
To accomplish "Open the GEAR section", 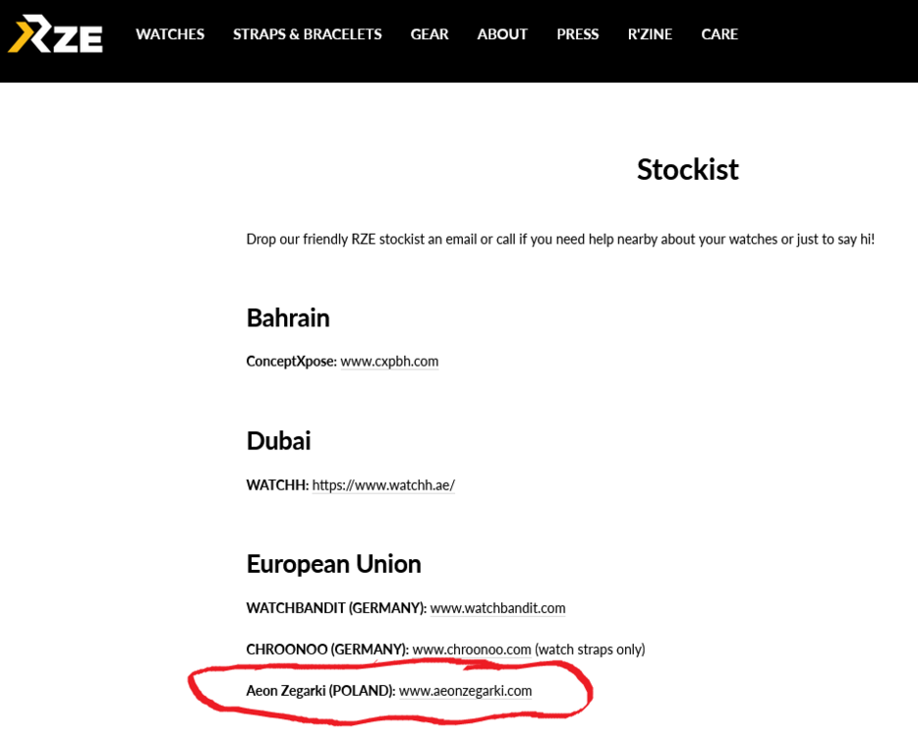I will pyautogui.click(x=429, y=34).
